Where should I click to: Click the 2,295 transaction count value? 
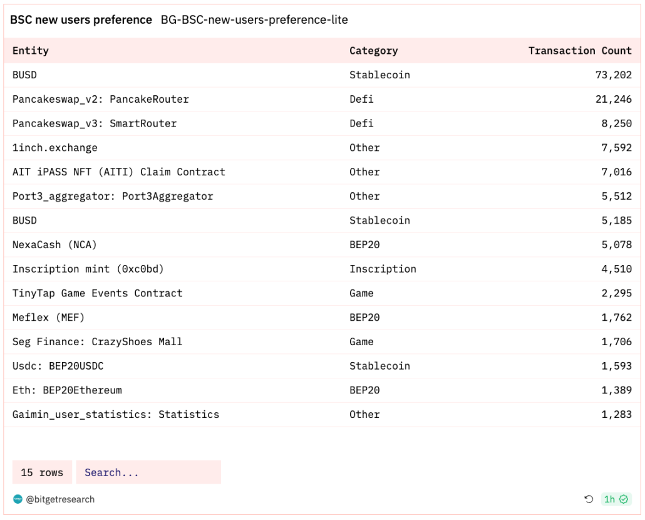616,293
